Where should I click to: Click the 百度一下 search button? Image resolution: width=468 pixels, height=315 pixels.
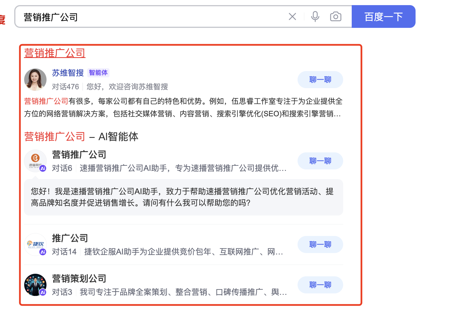coord(383,17)
